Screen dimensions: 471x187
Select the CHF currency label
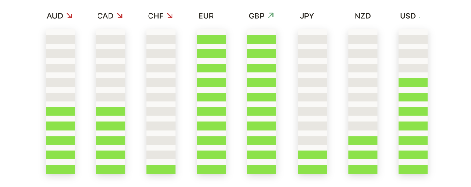tap(155, 16)
